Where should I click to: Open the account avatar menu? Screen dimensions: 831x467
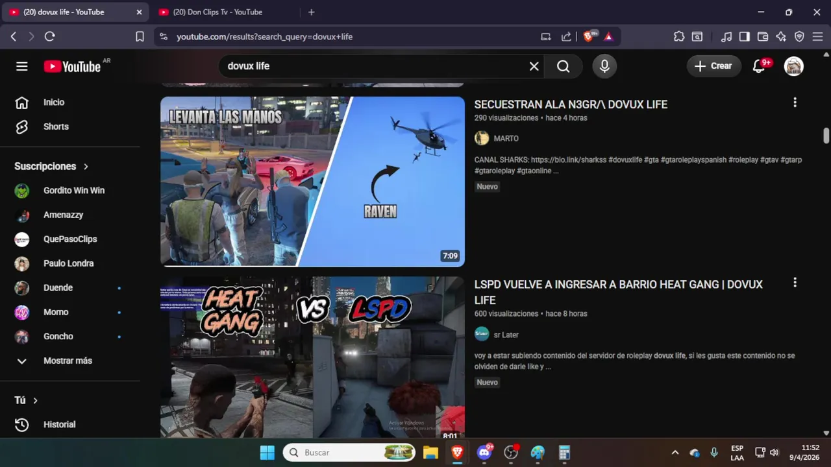pyautogui.click(x=793, y=66)
